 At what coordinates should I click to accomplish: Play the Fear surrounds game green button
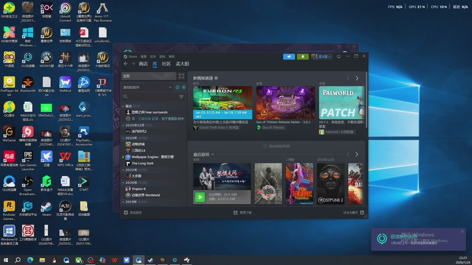point(200,197)
